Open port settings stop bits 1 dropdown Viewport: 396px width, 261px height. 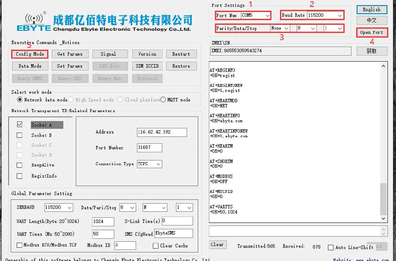[x=333, y=28]
